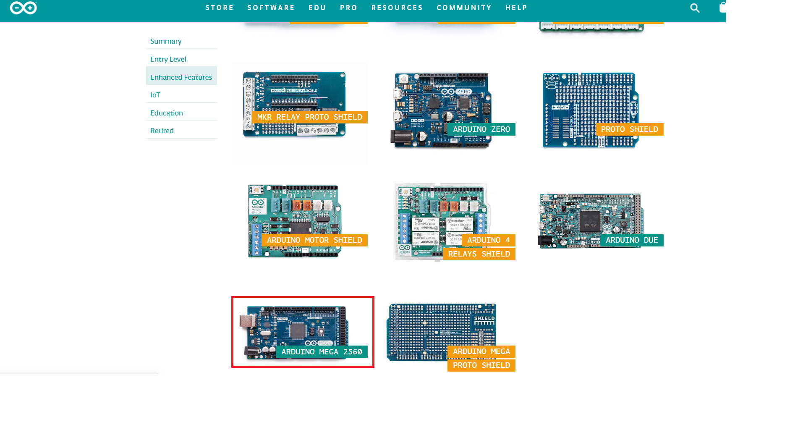Open the search magnifier icon
The width and height of the screenshot is (811, 435).
click(695, 8)
